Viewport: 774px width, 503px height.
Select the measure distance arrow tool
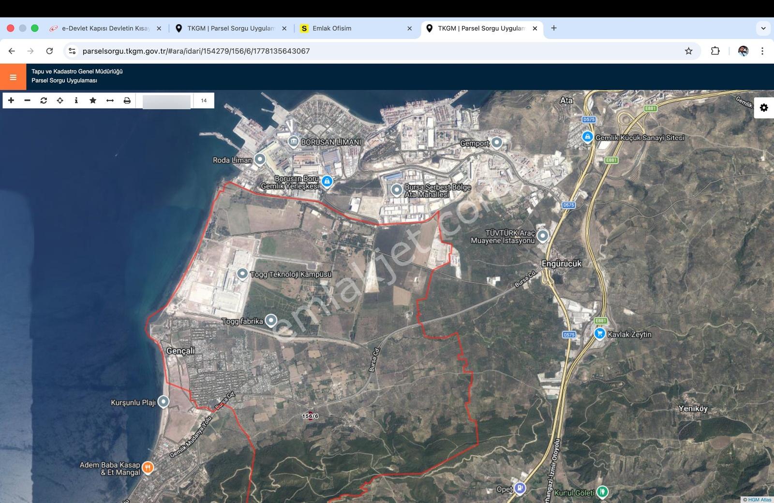[110, 101]
